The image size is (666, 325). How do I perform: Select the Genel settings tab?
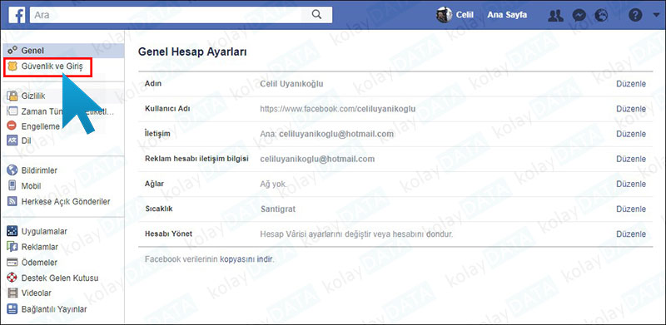[64, 51]
